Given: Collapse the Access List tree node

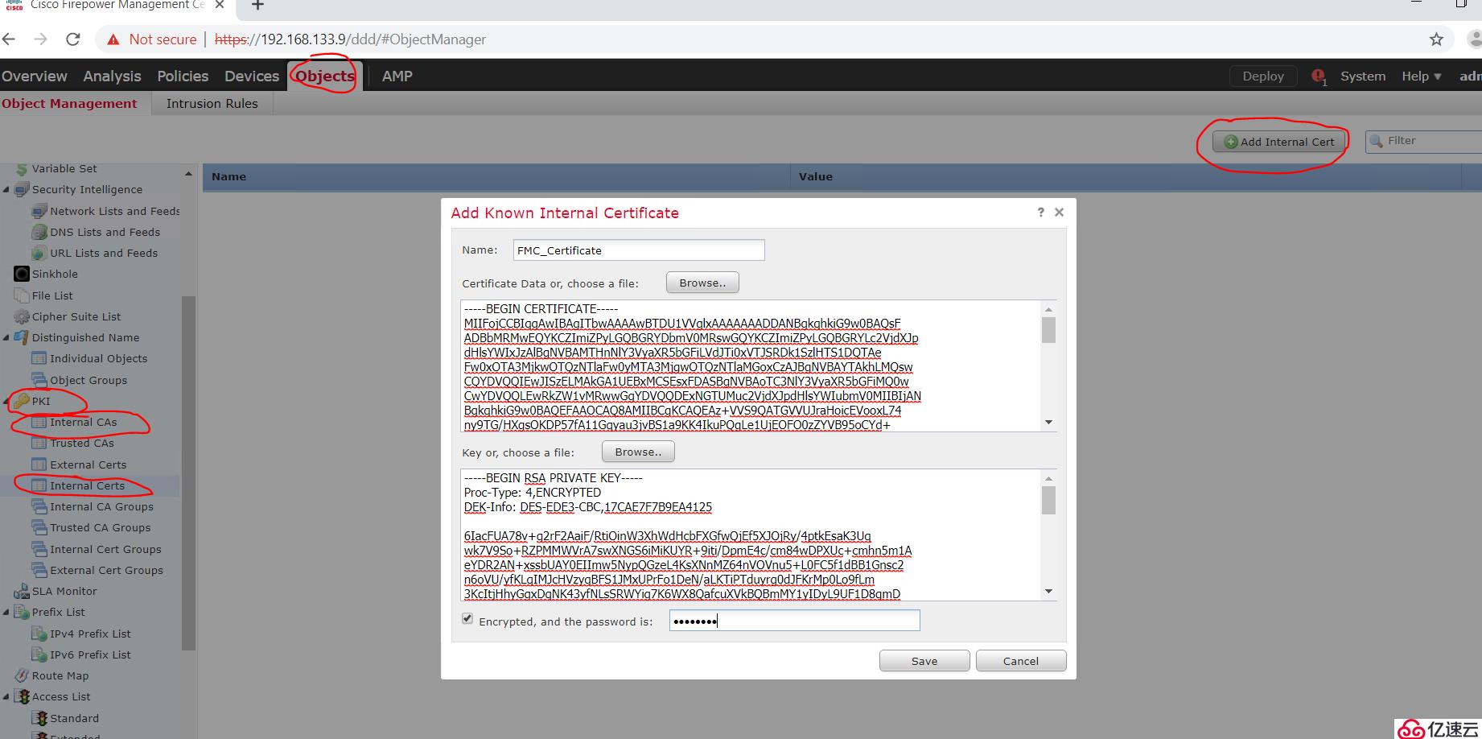Looking at the screenshot, I should point(6,697).
